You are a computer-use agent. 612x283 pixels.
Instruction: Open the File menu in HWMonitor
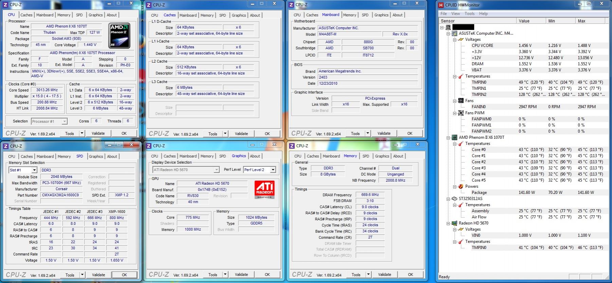[444, 14]
